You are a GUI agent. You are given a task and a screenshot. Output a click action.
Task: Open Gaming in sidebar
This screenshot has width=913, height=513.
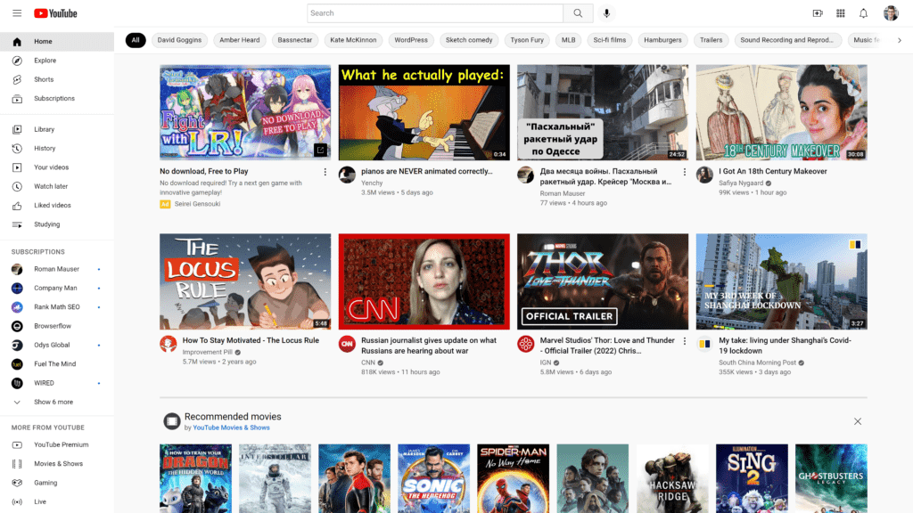click(57, 483)
